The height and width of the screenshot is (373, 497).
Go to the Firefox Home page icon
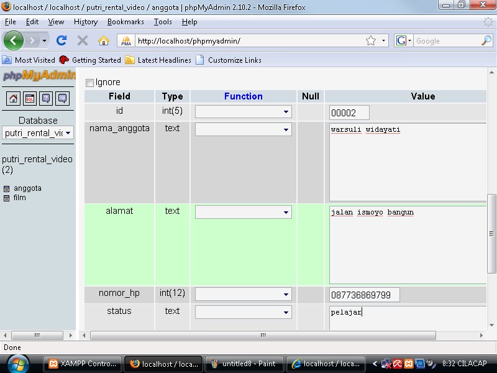coord(104,40)
